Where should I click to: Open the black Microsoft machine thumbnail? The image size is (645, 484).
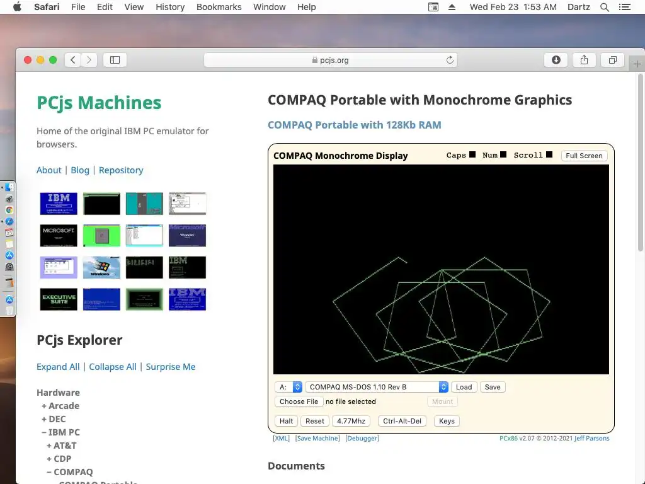pyautogui.click(x=59, y=236)
